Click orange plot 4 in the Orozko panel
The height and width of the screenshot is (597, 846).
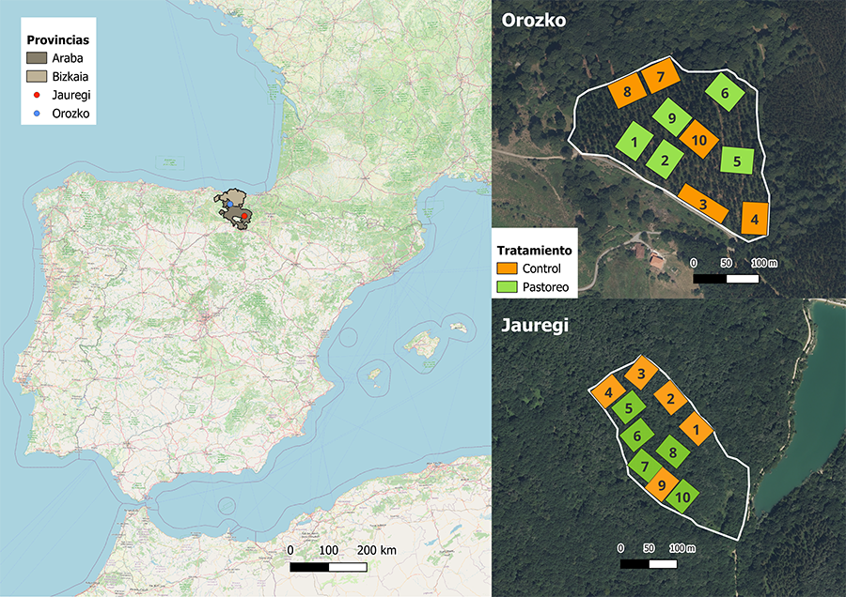tap(754, 219)
